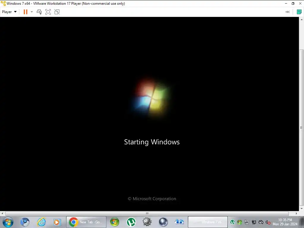The width and height of the screenshot is (304, 228).
Task: Click the Windows flag tray icon
Action: [x=240, y=222]
